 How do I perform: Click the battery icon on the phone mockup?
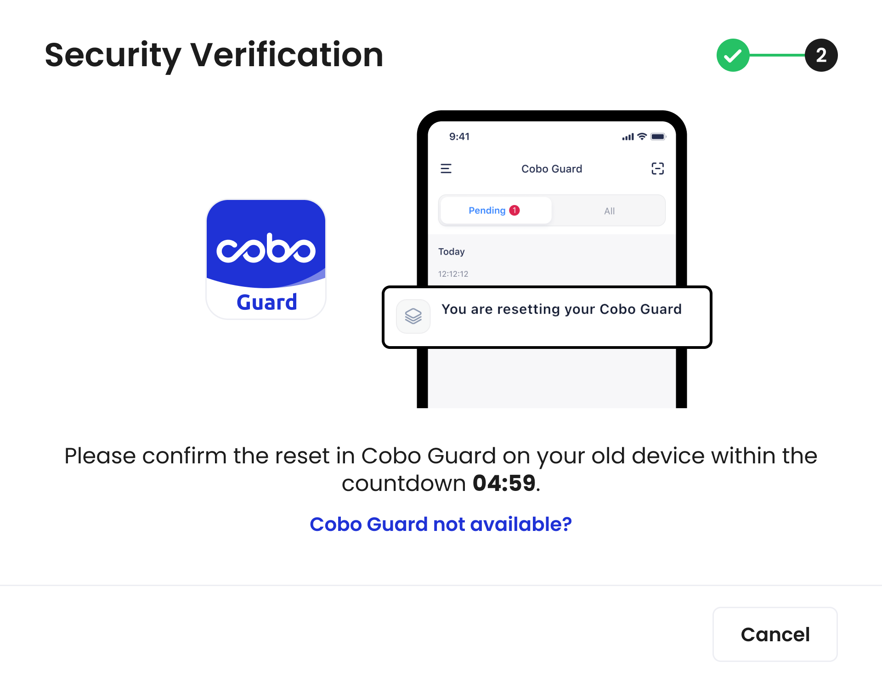[657, 137]
